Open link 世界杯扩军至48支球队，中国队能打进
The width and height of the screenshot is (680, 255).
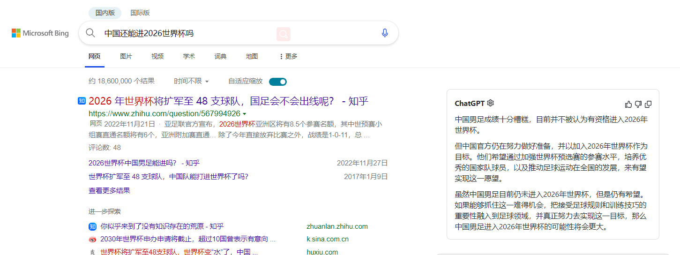[168, 177]
